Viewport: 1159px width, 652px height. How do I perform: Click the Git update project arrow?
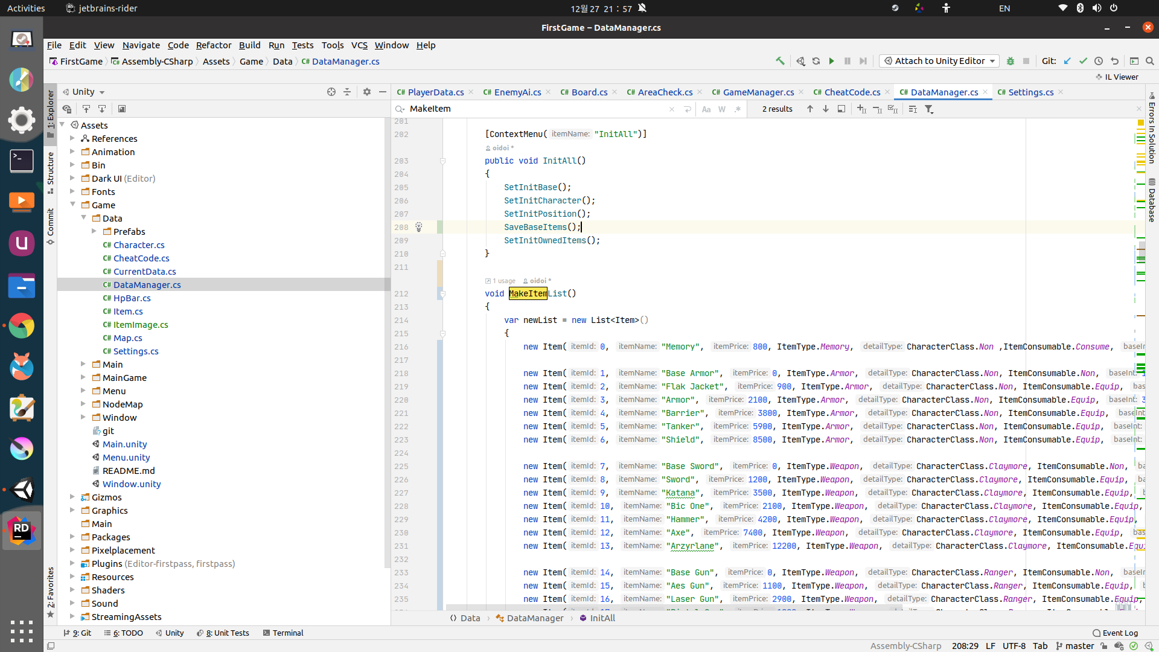pos(1067,61)
